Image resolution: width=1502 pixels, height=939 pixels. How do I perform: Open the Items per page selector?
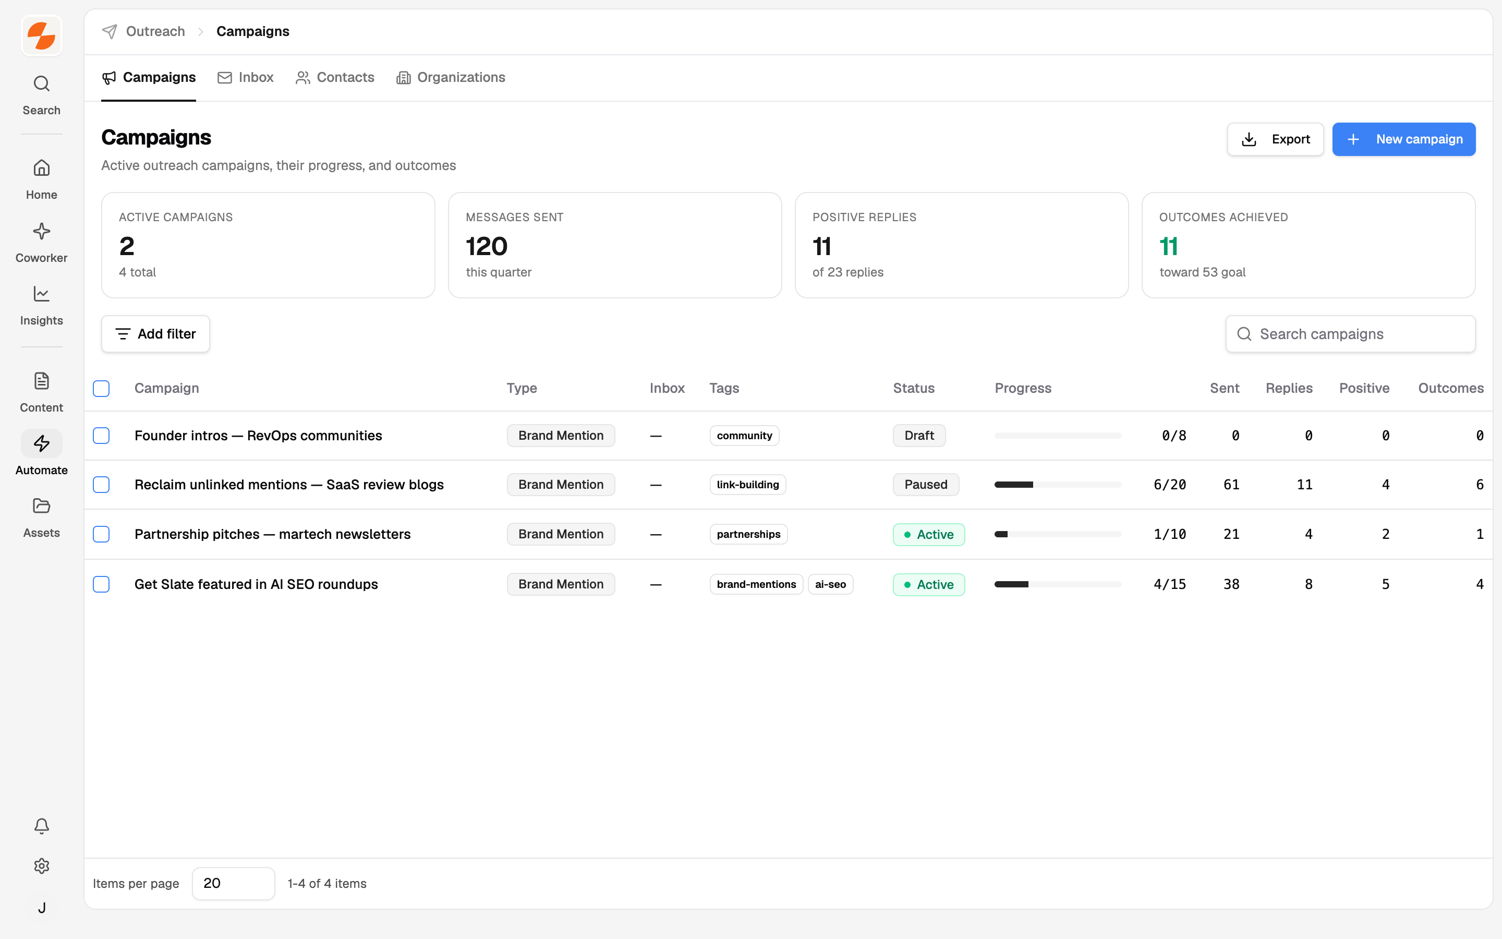tap(233, 883)
